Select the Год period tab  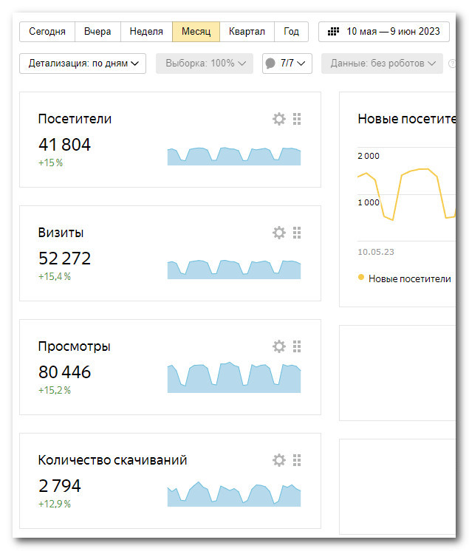point(291,32)
